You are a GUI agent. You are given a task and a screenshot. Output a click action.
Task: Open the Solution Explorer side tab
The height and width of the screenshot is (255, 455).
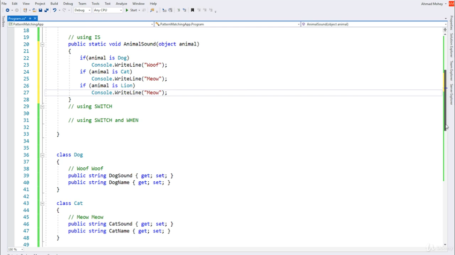(451, 45)
